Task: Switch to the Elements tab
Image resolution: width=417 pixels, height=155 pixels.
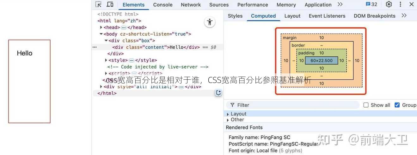Action: tap(133, 5)
